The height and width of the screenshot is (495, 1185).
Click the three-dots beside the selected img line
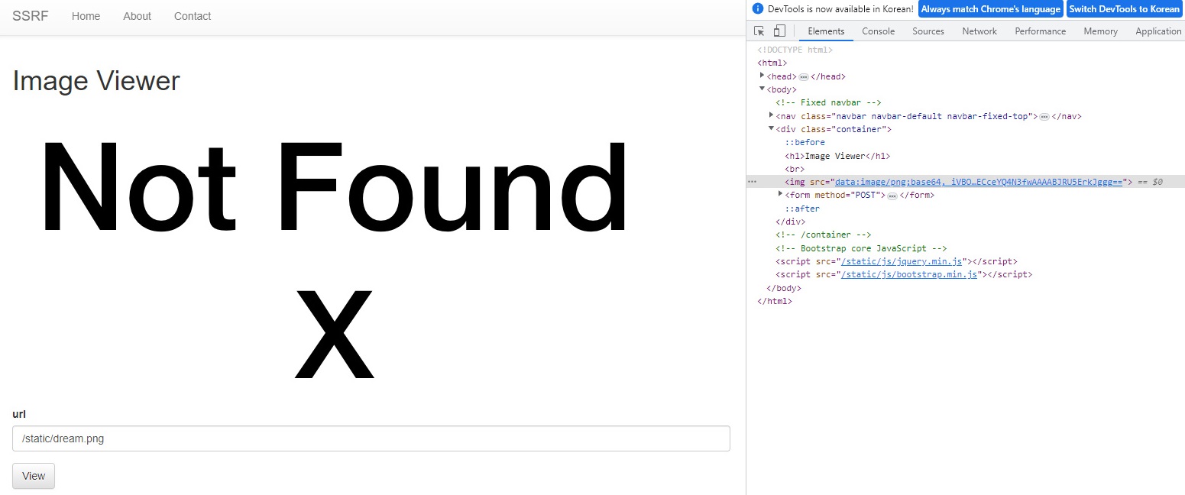coord(752,182)
